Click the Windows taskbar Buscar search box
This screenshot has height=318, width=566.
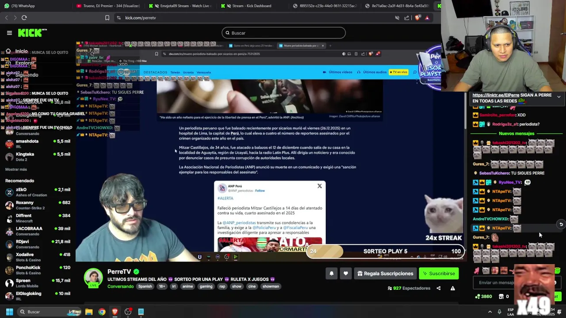point(50,312)
